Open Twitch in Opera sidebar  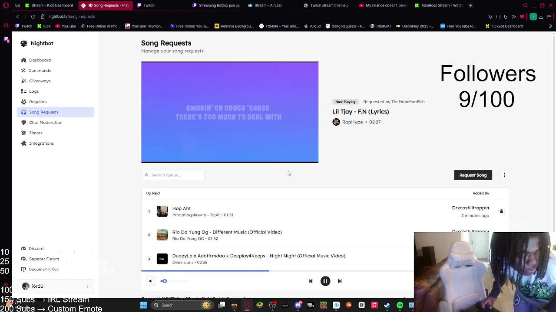(x=6, y=40)
